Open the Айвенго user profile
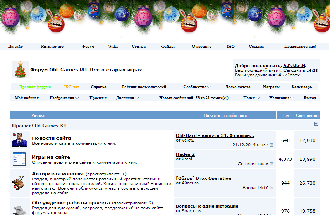330x215 pixels. point(190,183)
